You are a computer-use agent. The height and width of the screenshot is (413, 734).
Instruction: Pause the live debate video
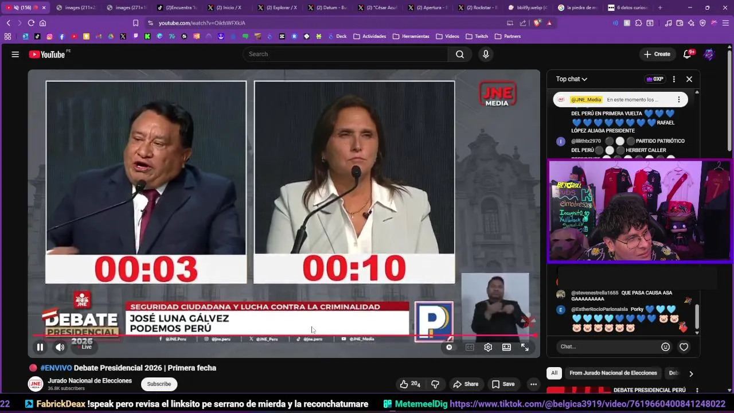pos(40,347)
